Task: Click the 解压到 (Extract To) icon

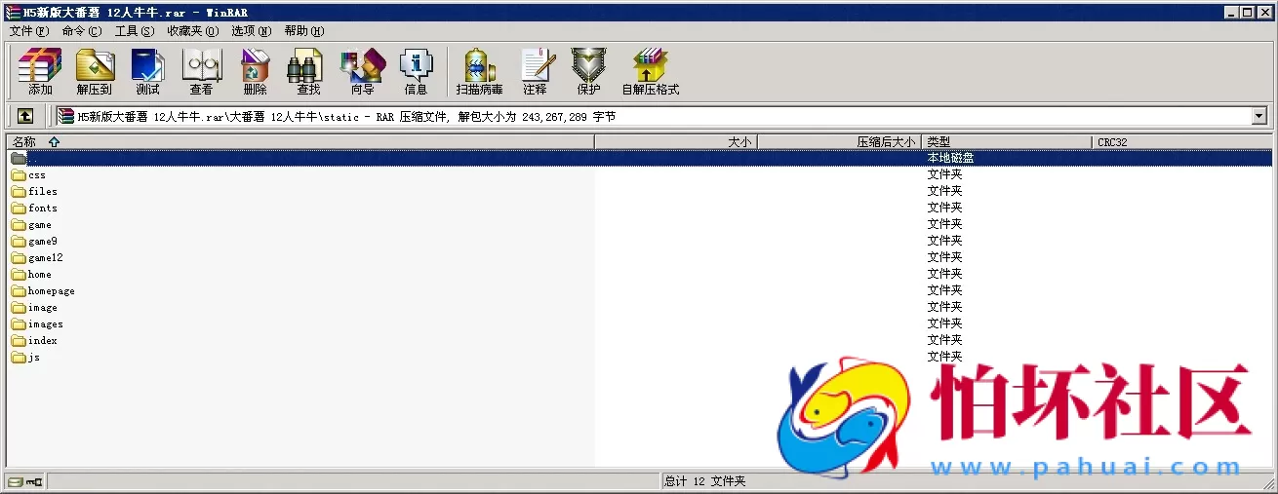Action: pyautogui.click(x=95, y=72)
